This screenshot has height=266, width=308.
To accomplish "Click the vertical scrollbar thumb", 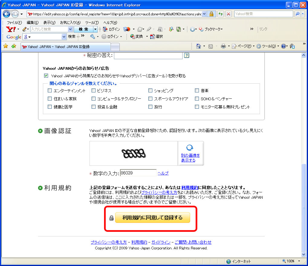I will (x=303, y=207).
